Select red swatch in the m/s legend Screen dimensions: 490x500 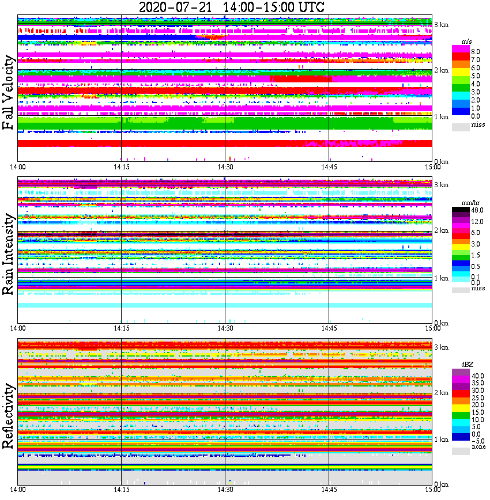[461, 57]
